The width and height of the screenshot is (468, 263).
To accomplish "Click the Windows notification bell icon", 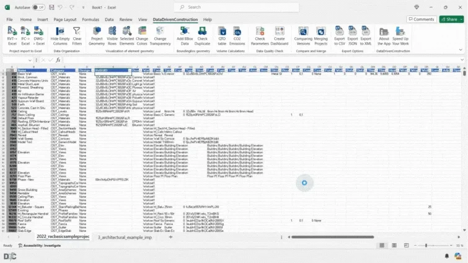I will pos(447,256).
